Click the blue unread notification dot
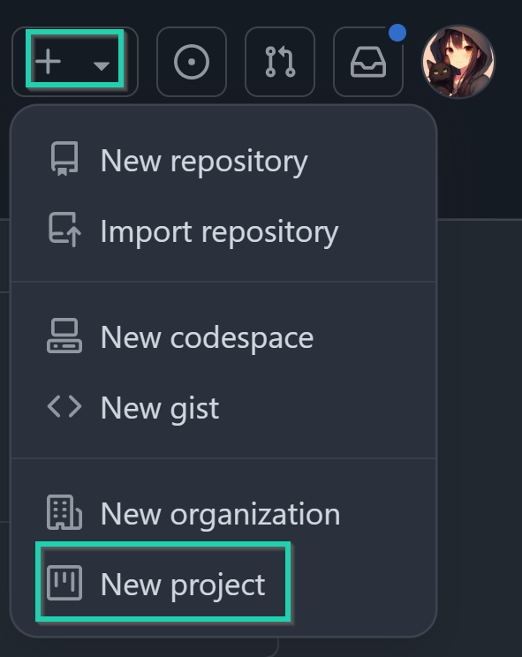The height and width of the screenshot is (657, 522). click(397, 33)
